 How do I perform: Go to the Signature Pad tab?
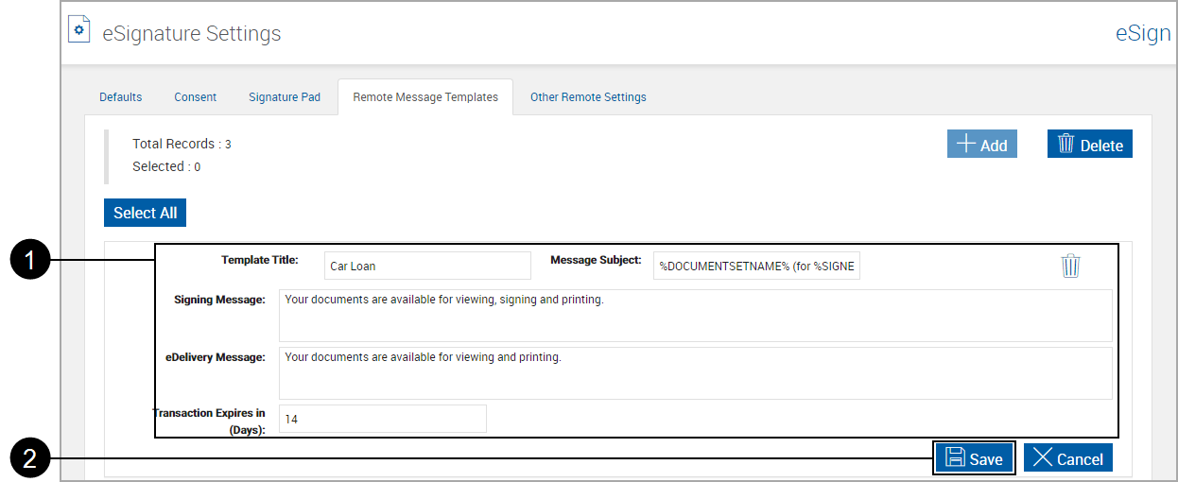285,97
